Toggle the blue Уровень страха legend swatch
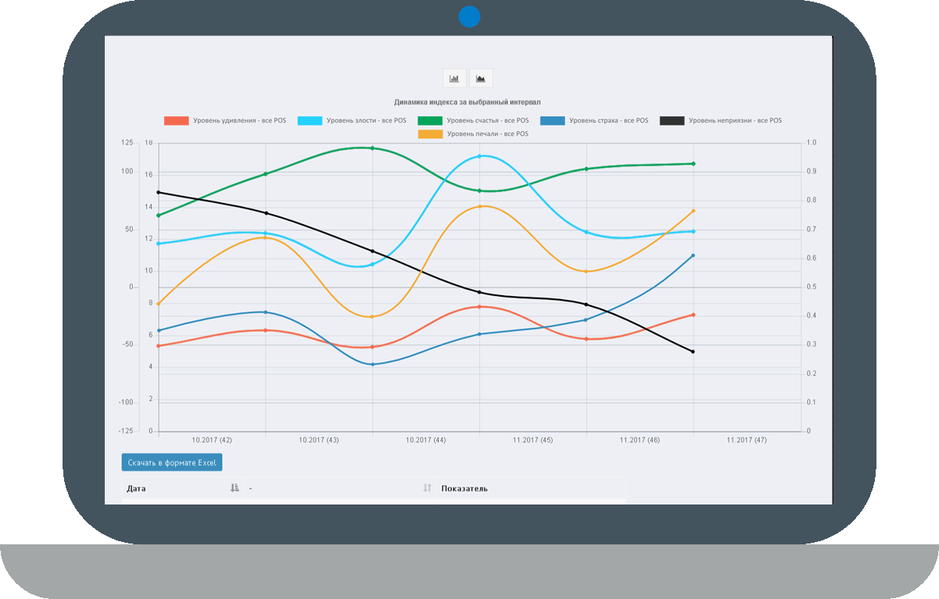939x599 pixels. [552, 120]
